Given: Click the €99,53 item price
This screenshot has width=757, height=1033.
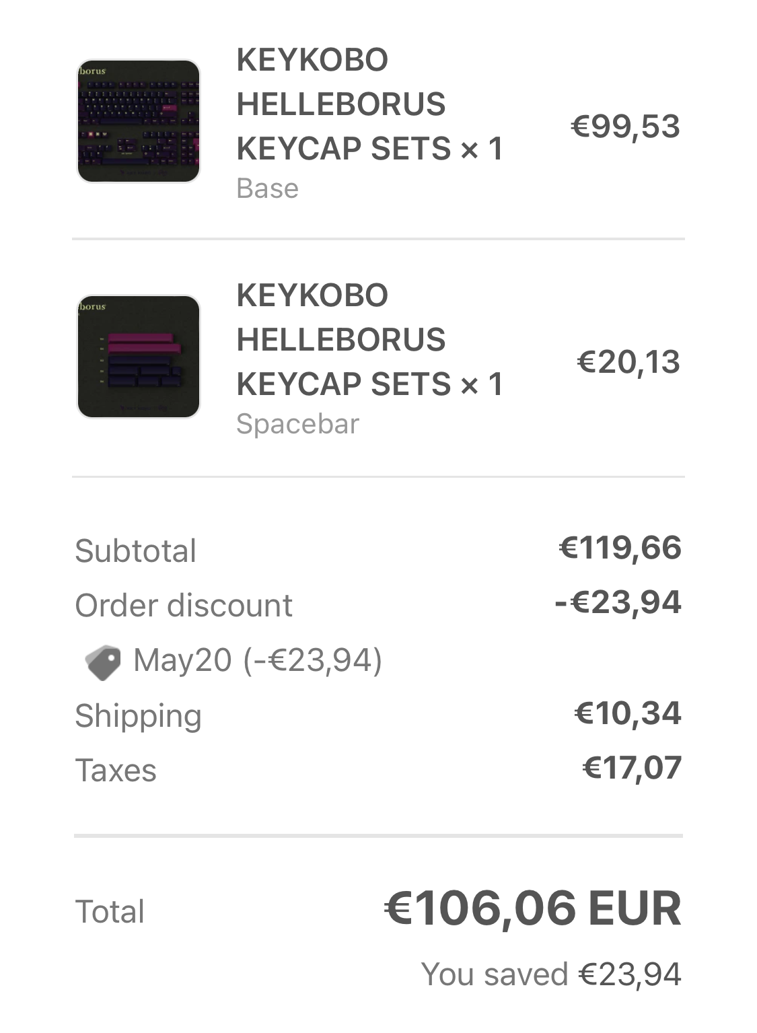Looking at the screenshot, I should (x=625, y=127).
